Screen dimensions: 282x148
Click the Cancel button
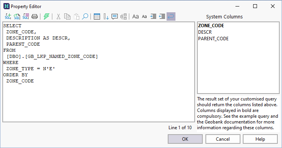223,139
